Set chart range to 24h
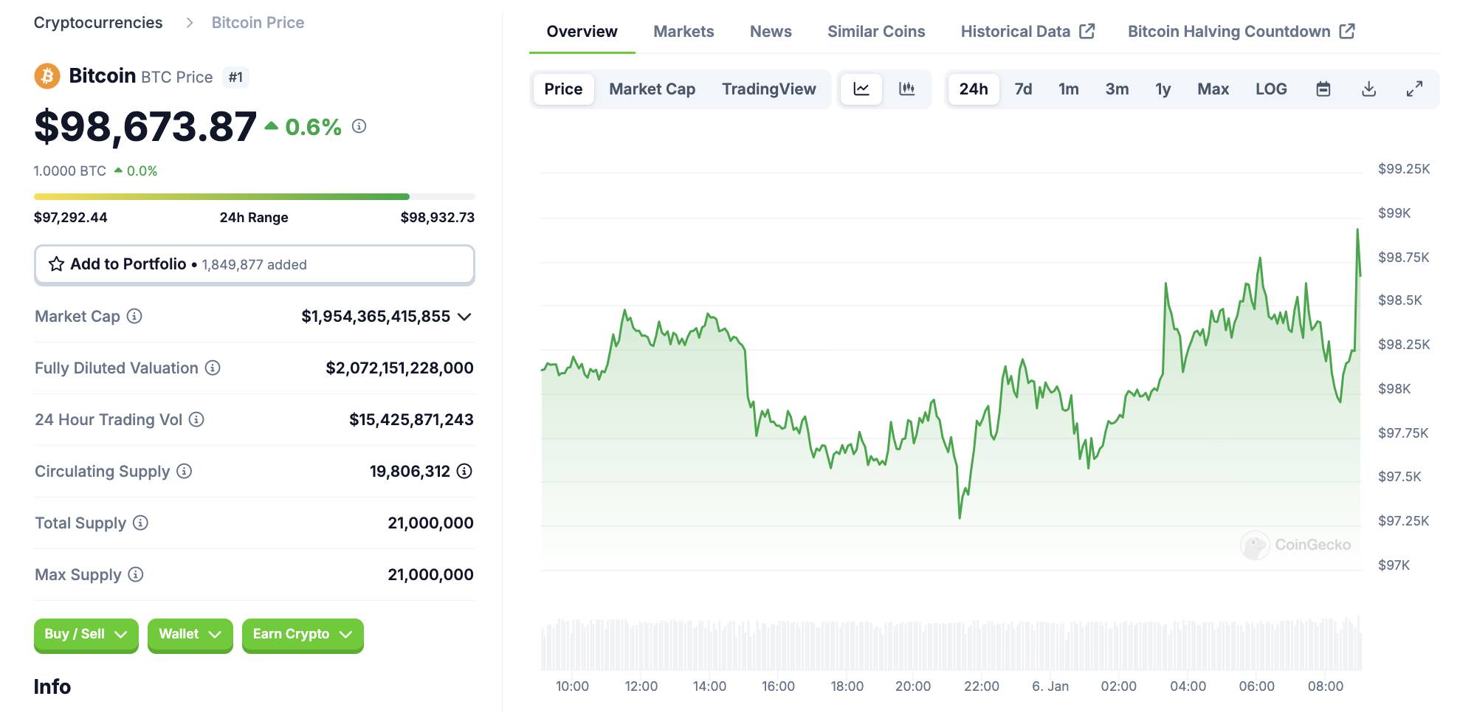The height and width of the screenshot is (713, 1460). [974, 89]
